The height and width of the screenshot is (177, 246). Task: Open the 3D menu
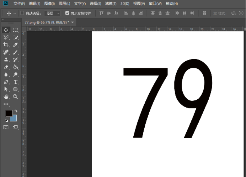(x=125, y=4)
